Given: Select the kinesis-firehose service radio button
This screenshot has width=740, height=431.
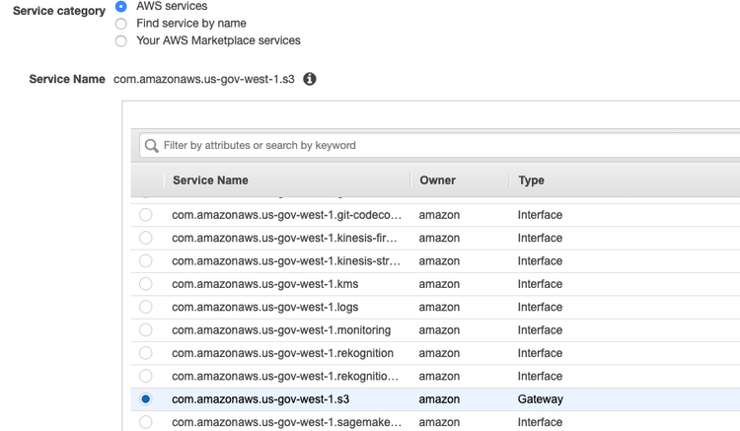Looking at the screenshot, I should 146,238.
